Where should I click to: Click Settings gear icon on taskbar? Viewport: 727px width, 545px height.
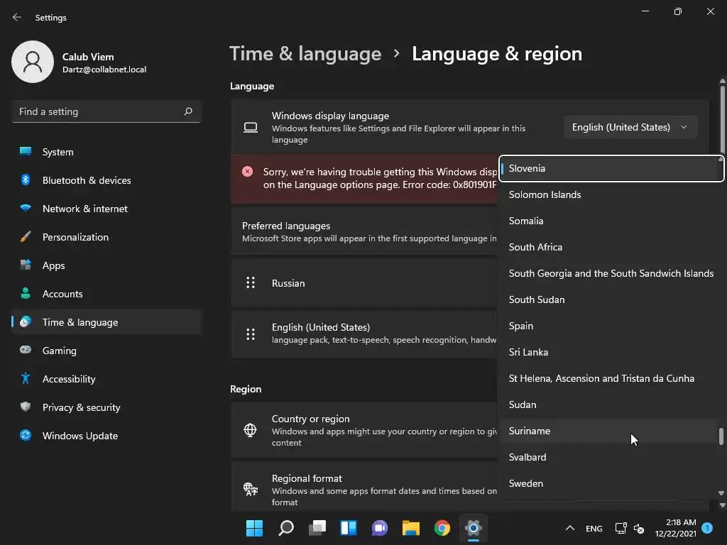tap(474, 528)
